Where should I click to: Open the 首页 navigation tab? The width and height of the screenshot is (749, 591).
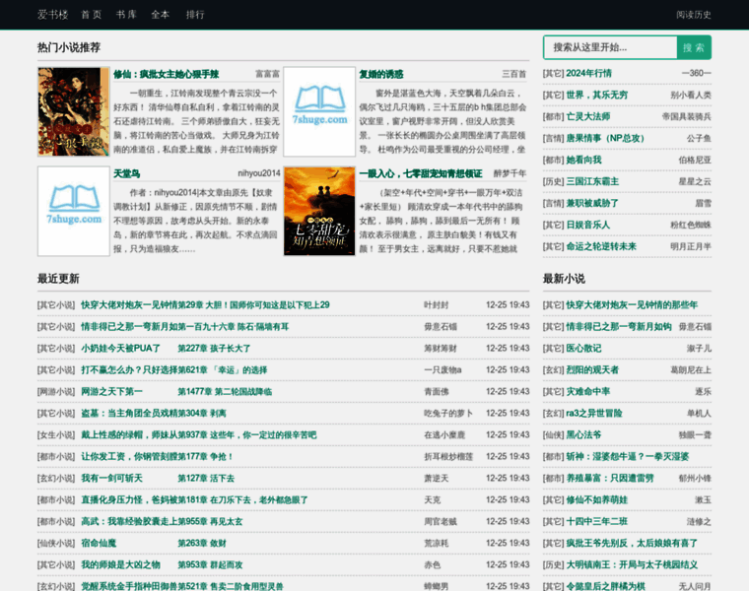pos(92,15)
